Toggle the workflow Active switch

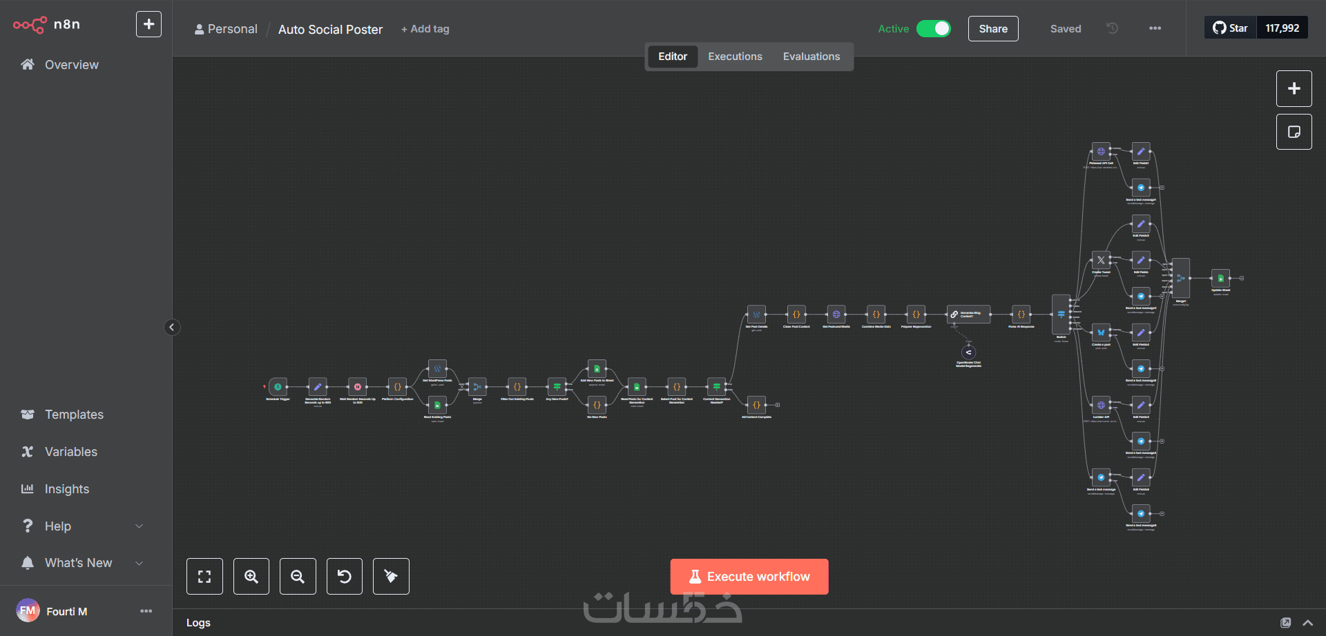934,28
